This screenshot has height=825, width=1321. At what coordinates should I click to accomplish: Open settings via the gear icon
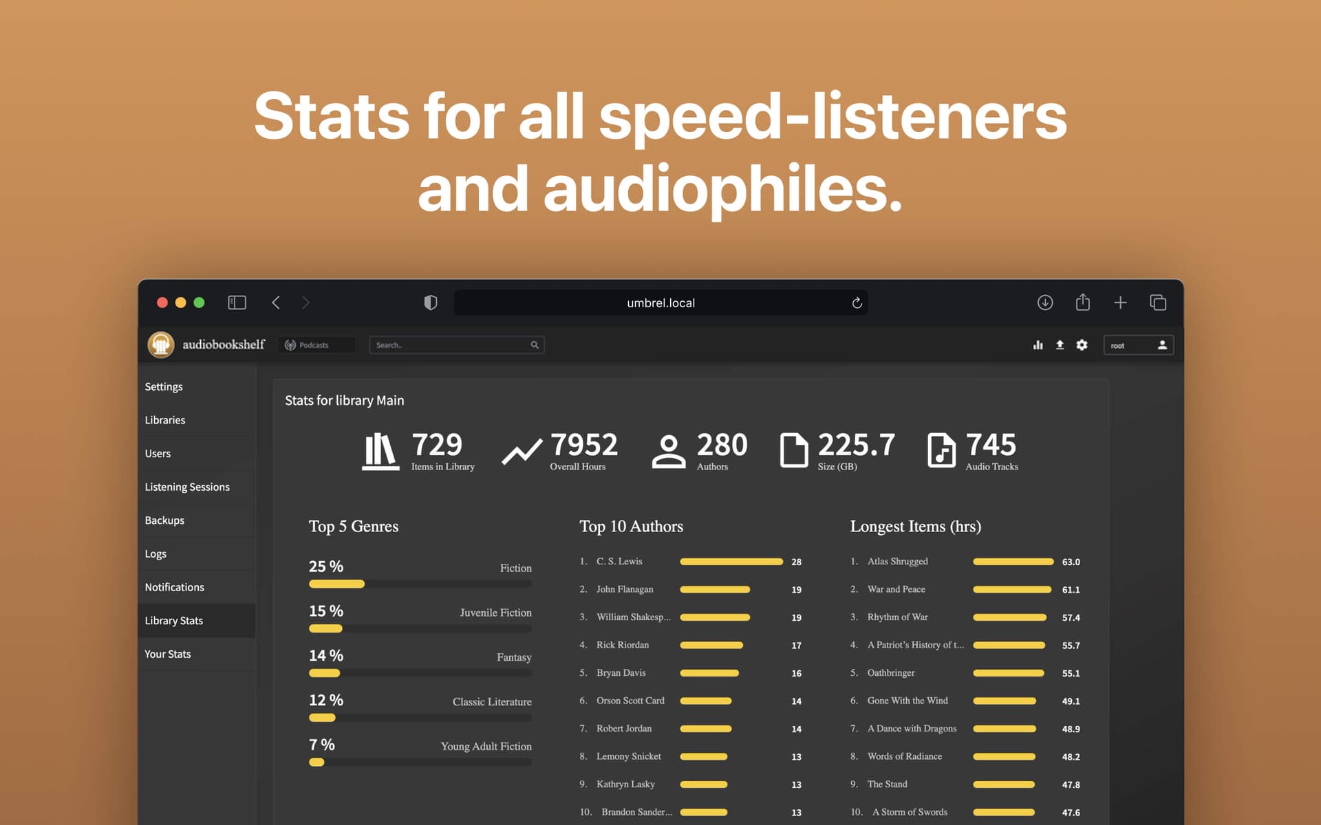tap(1082, 344)
